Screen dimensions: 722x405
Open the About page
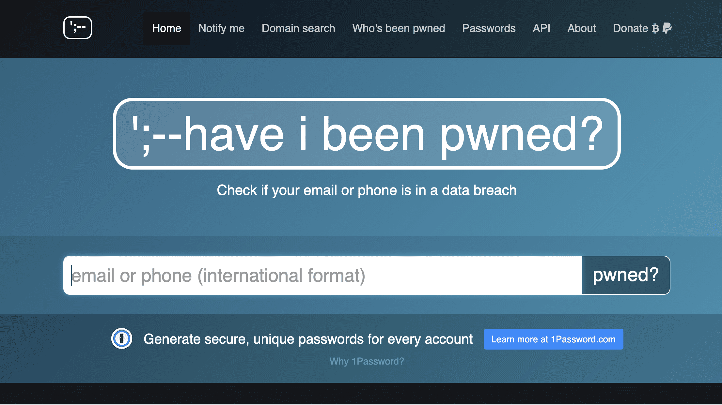pos(582,28)
